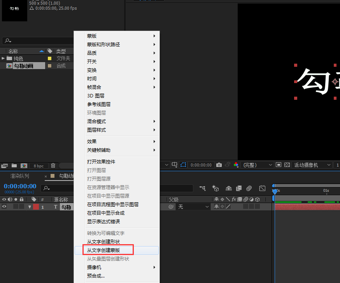Open the 8 bpc color depth setting
This screenshot has height=283, width=340.
click(x=39, y=166)
